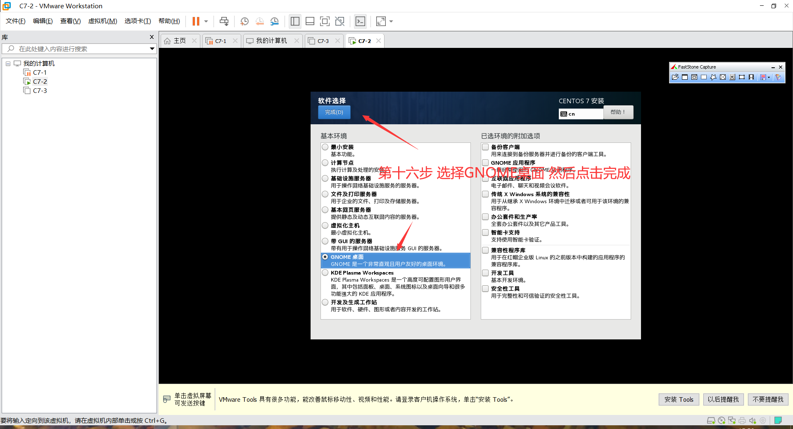Select the 基础设施服务器 radio option
This screenshot has height=429, width=793.
(325, 178)
